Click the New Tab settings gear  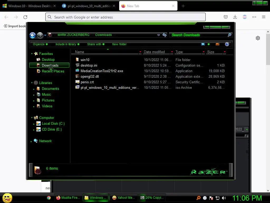click(x=258, y=38)
